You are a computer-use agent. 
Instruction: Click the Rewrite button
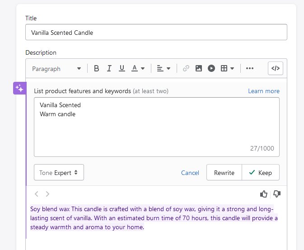(224, 172)
